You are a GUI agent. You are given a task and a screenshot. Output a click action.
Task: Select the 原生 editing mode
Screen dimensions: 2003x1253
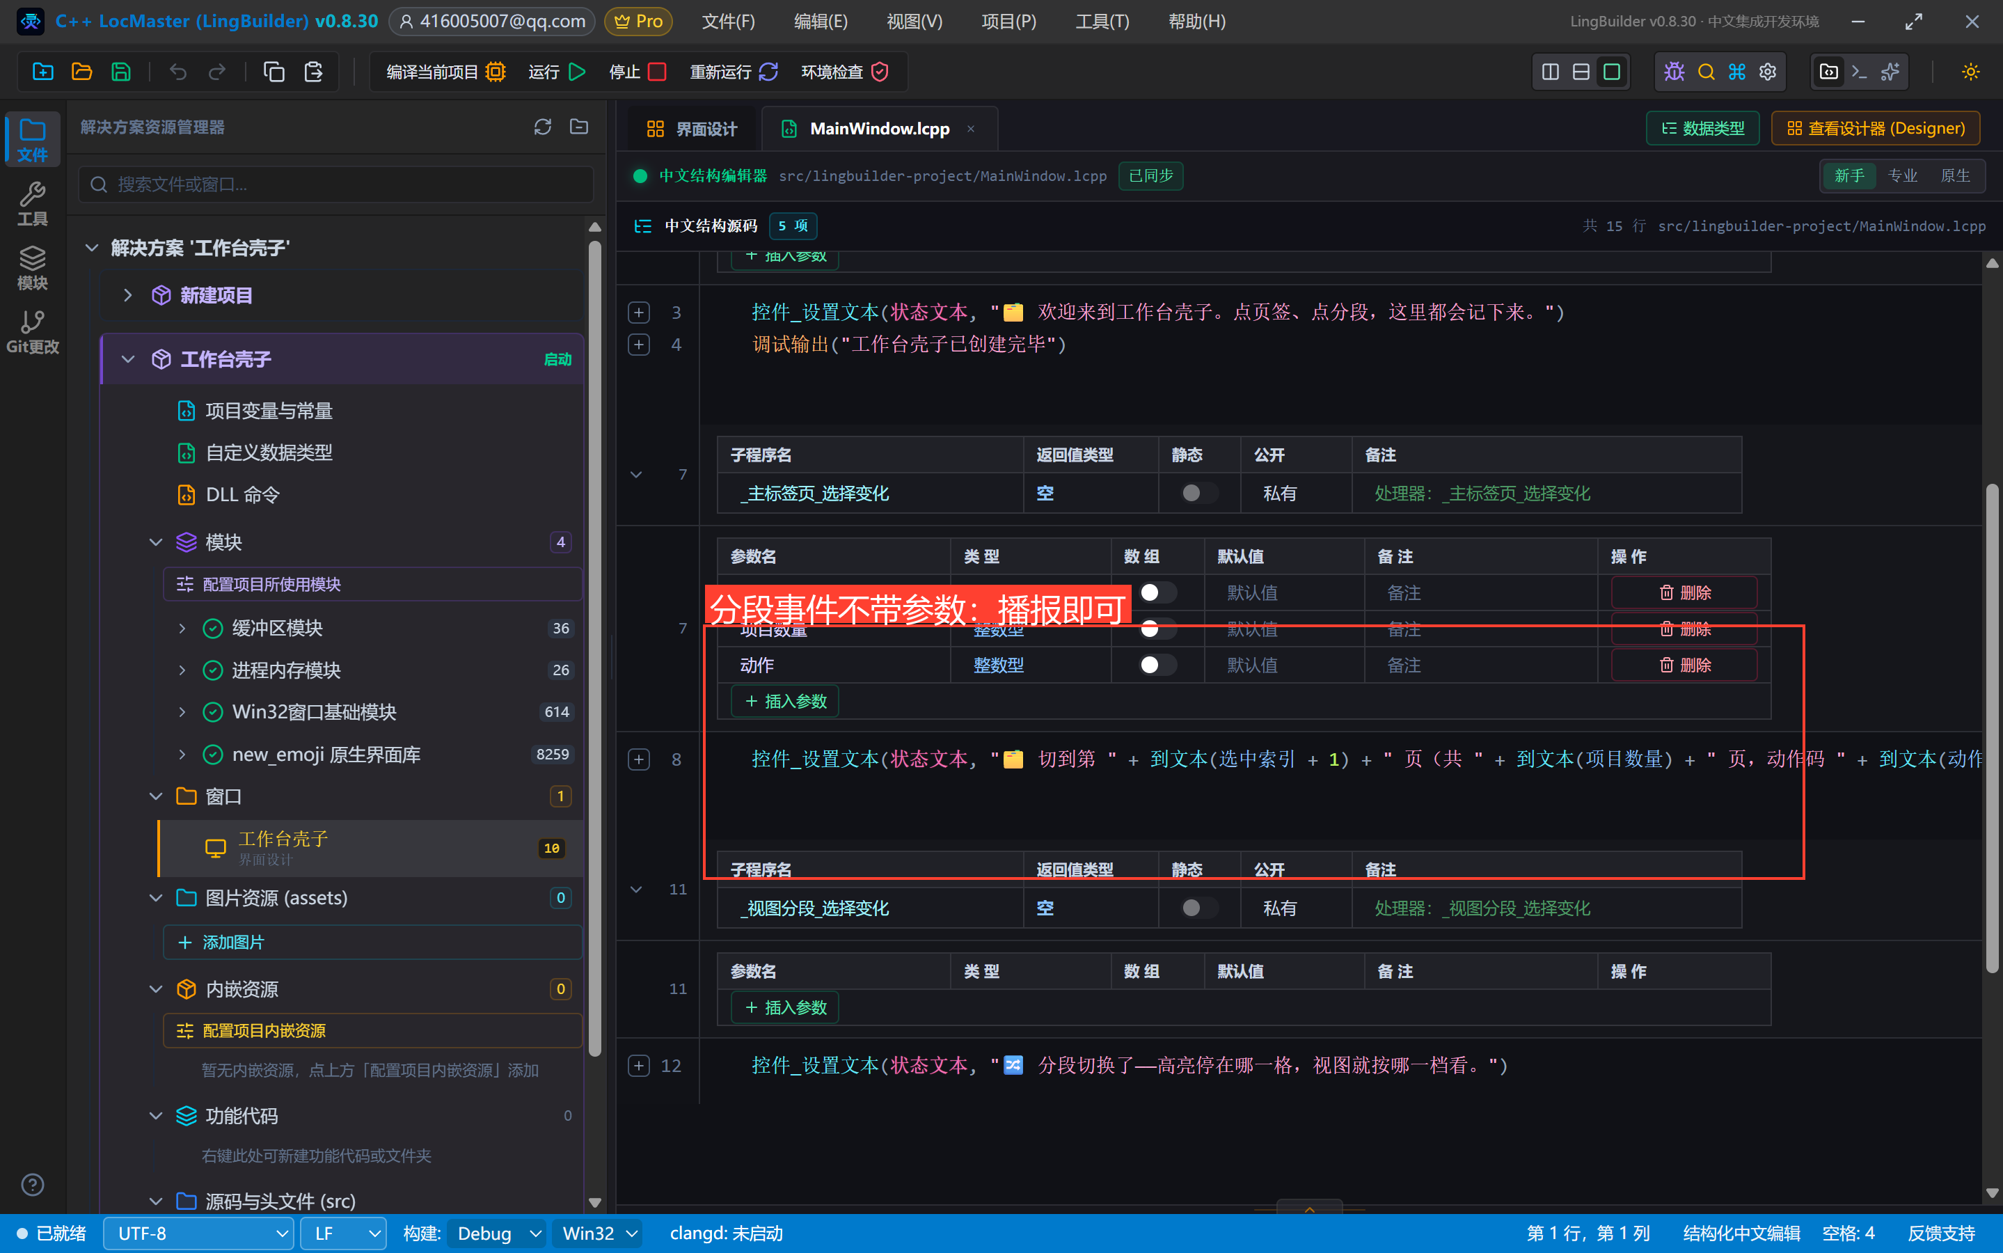click(1955, 175)
